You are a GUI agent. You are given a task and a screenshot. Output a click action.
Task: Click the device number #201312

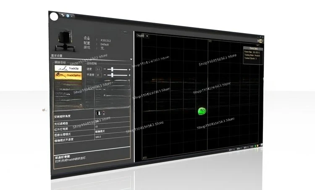pyautogui.click(x=106, y=41)
